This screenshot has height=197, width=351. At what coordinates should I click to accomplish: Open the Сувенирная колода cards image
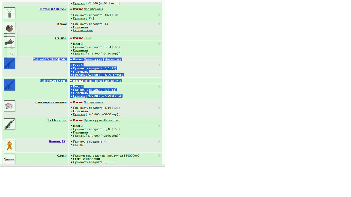coord(9,106)
